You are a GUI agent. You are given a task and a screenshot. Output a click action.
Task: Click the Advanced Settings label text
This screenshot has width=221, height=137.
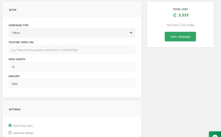coord(23,133)
